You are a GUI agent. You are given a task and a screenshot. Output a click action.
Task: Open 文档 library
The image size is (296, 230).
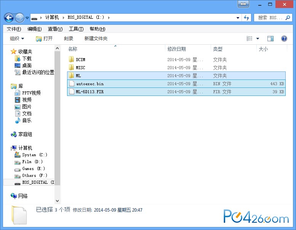tap(27, 113)
